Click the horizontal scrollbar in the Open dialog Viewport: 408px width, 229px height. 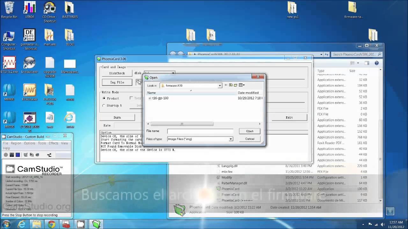click(x=182, y=124)
